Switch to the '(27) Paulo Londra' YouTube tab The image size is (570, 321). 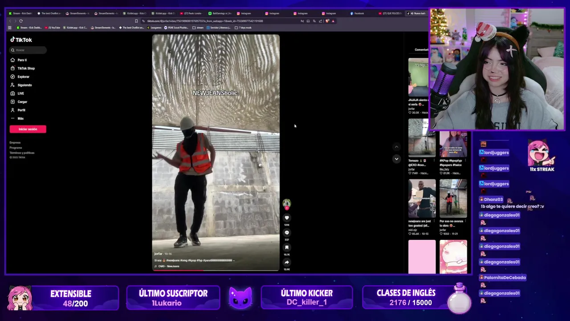193,13
